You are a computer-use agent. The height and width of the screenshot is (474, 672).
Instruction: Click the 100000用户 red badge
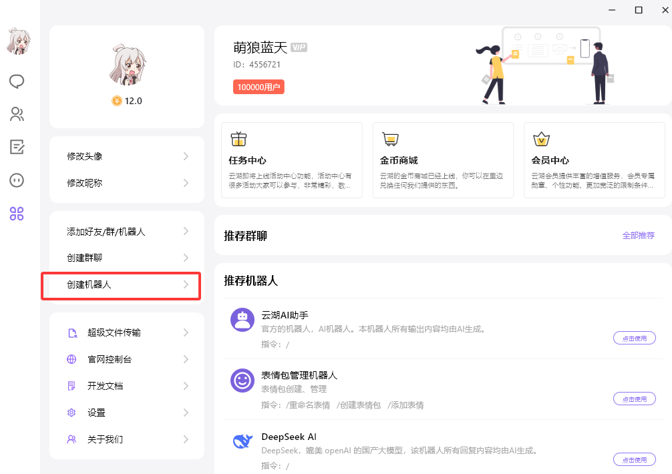tap(259, 87)
